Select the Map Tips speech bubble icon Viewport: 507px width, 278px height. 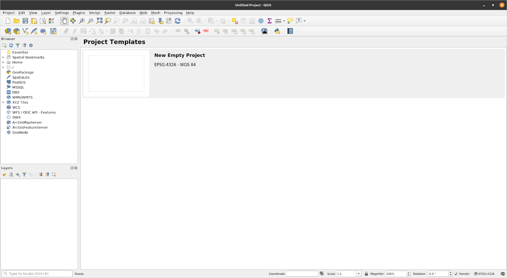(290, 21)
